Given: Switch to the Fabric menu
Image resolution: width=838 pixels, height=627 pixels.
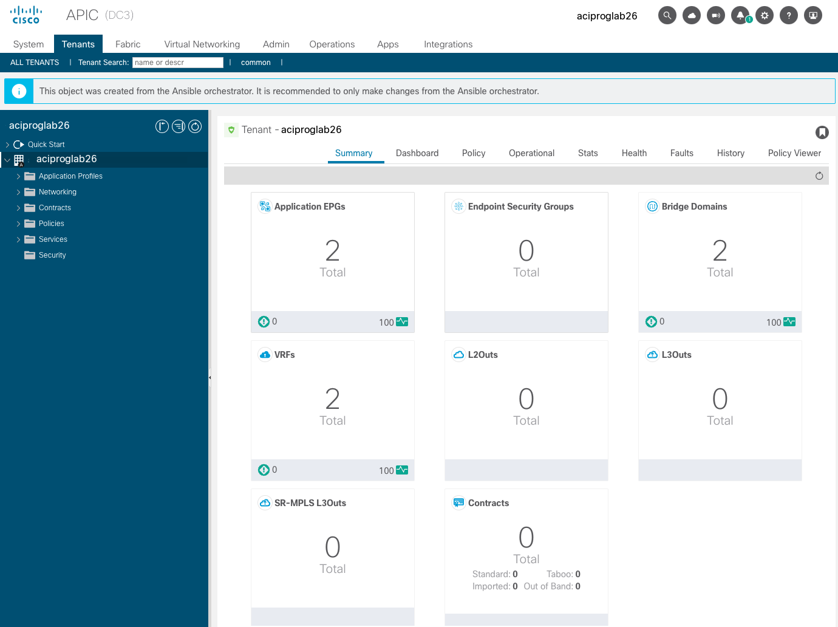Looking at the screenshot, I should tap(128, 44).
